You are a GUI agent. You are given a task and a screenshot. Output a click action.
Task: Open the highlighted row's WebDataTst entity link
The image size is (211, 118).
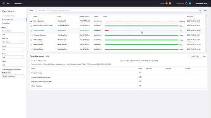click(x=62, y=30)
